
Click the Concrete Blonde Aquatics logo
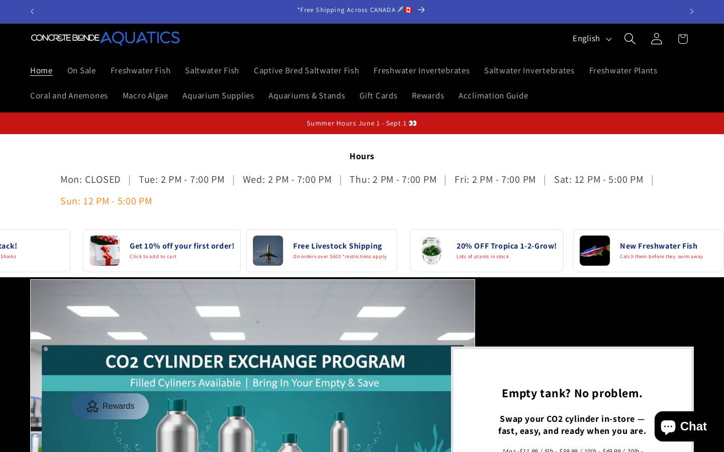(105, 38)
